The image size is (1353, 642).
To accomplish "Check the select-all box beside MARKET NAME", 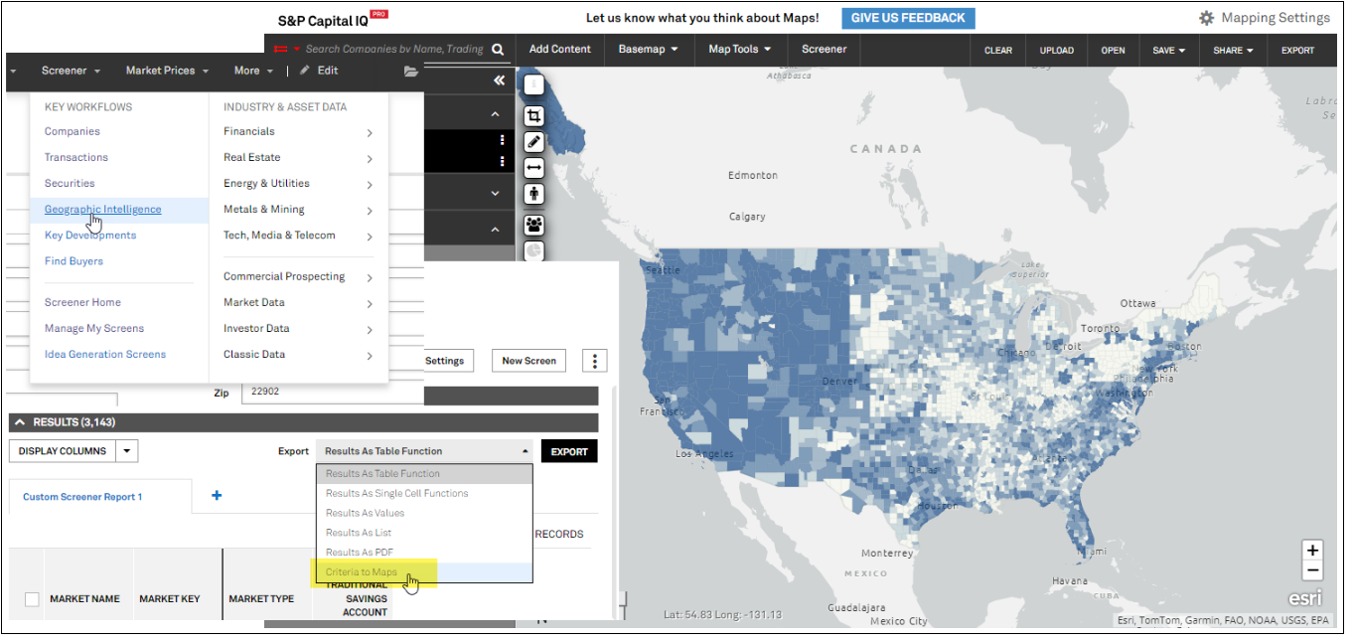I will click(32, 599).
